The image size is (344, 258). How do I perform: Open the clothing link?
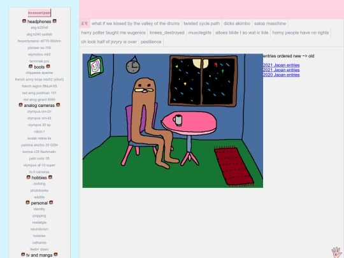click(x=39, y=184)
